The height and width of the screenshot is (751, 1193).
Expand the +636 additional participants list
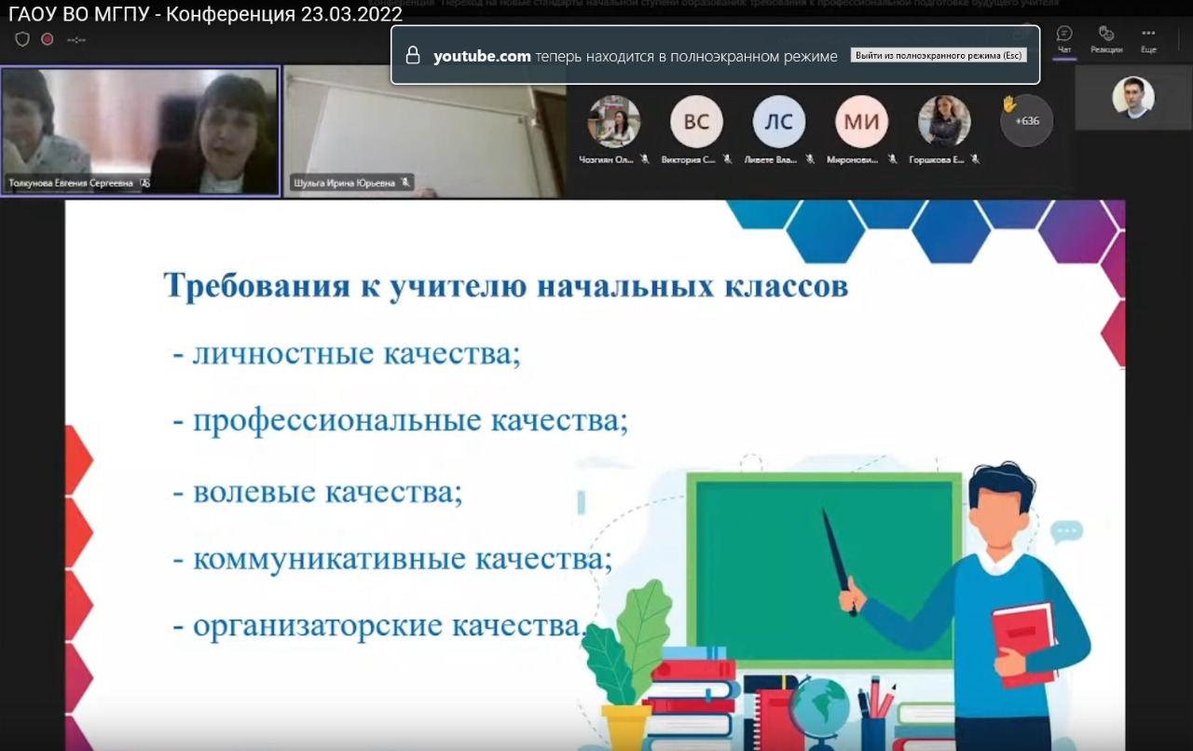(x=1026, y=121)
